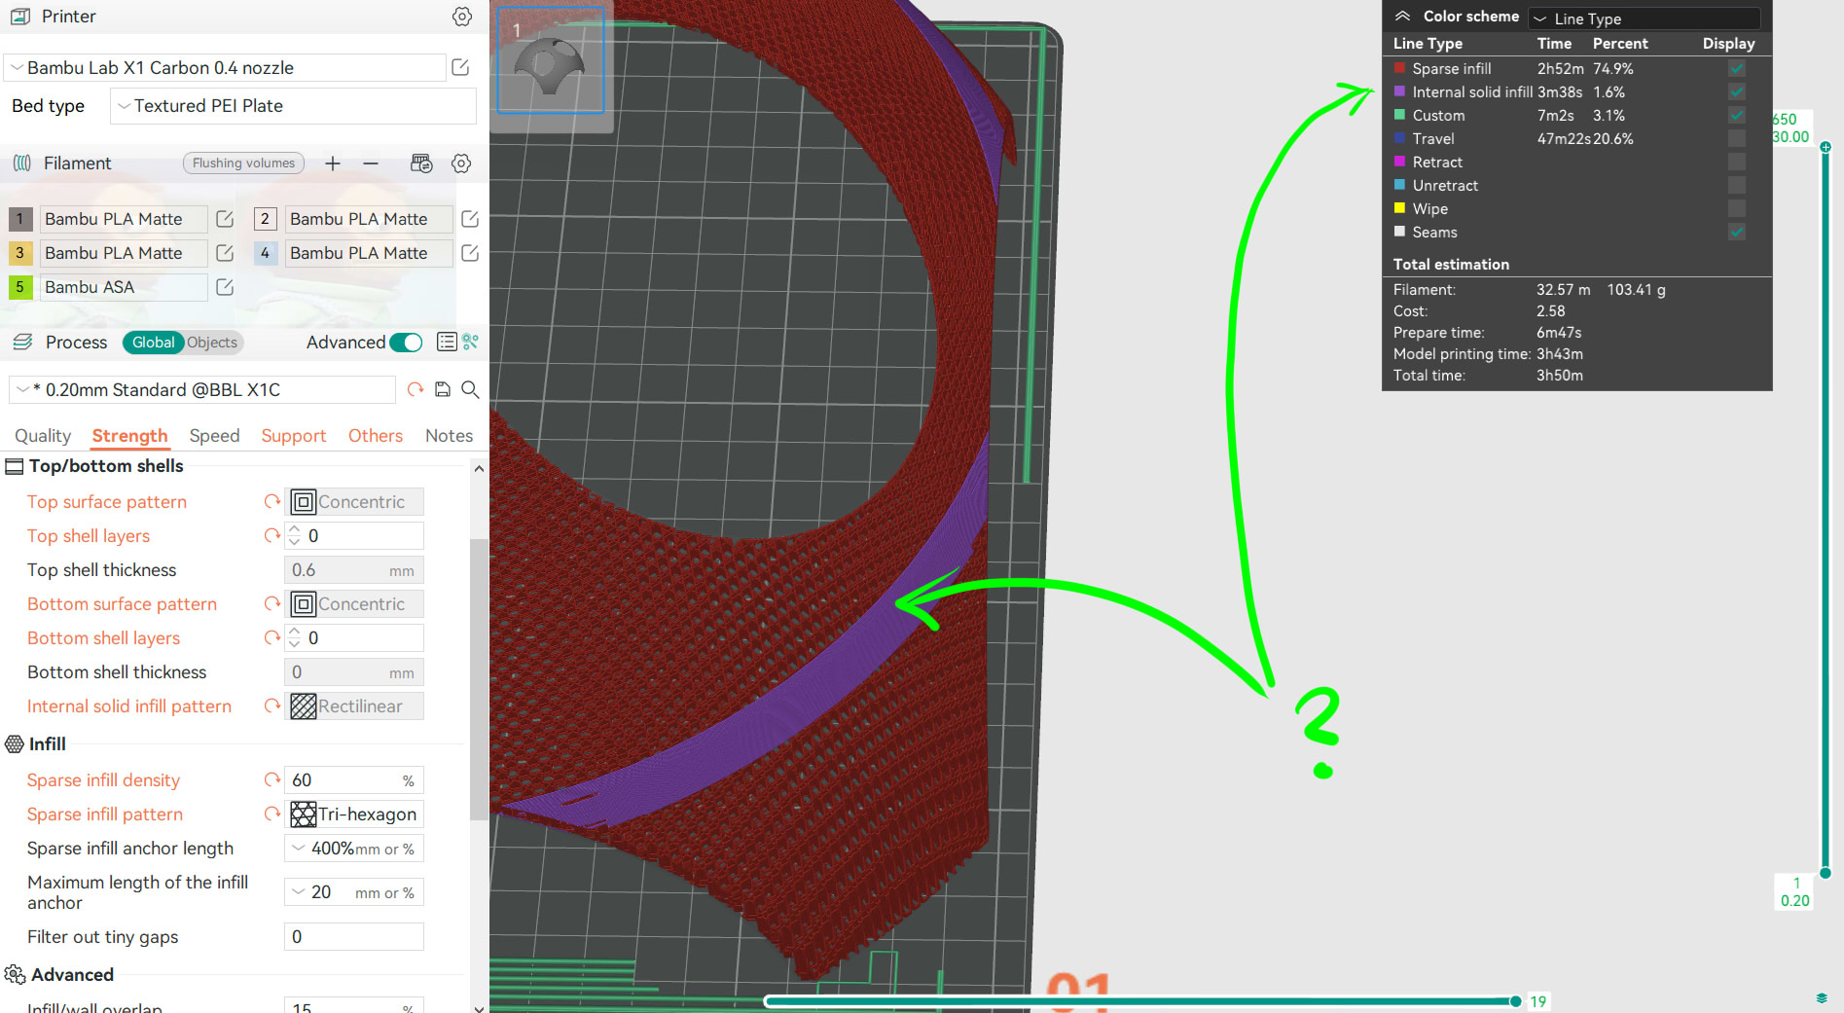Toggle Unretract display checkbox
1844x1013 pixels.
coord(1737,186)
